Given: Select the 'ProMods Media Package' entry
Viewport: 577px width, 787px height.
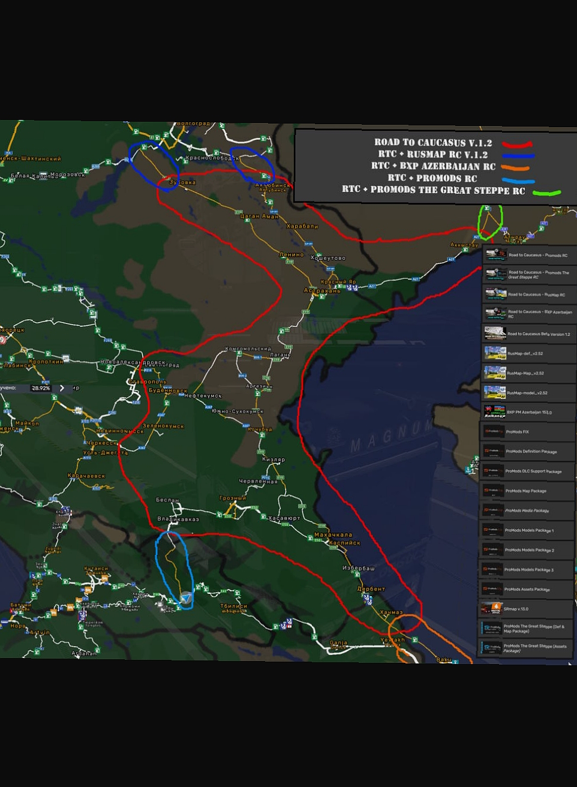Looking at the screenshot, I should [x=527, y=510].
